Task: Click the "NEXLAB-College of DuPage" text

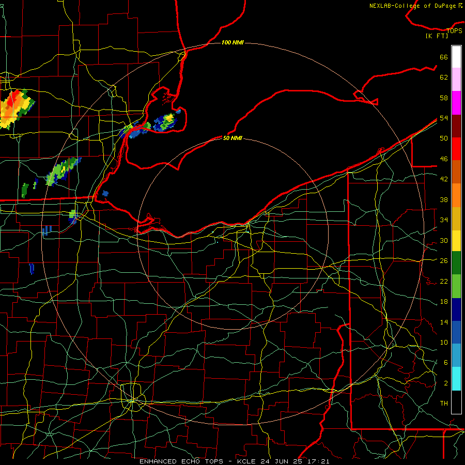Action: click(412, 6)
